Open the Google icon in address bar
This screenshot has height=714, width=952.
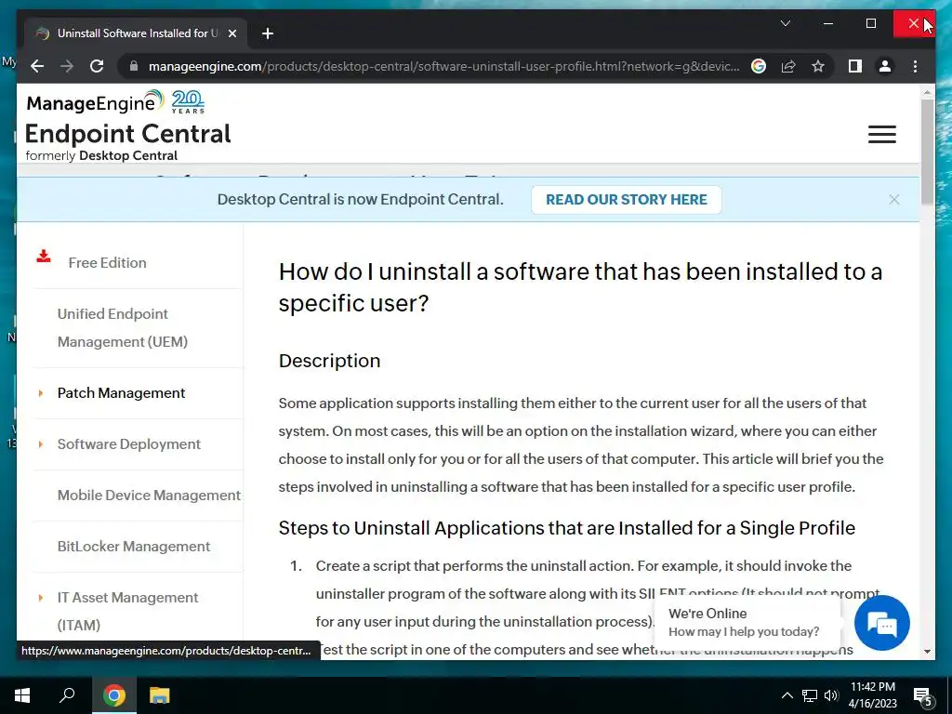point(759,66)
